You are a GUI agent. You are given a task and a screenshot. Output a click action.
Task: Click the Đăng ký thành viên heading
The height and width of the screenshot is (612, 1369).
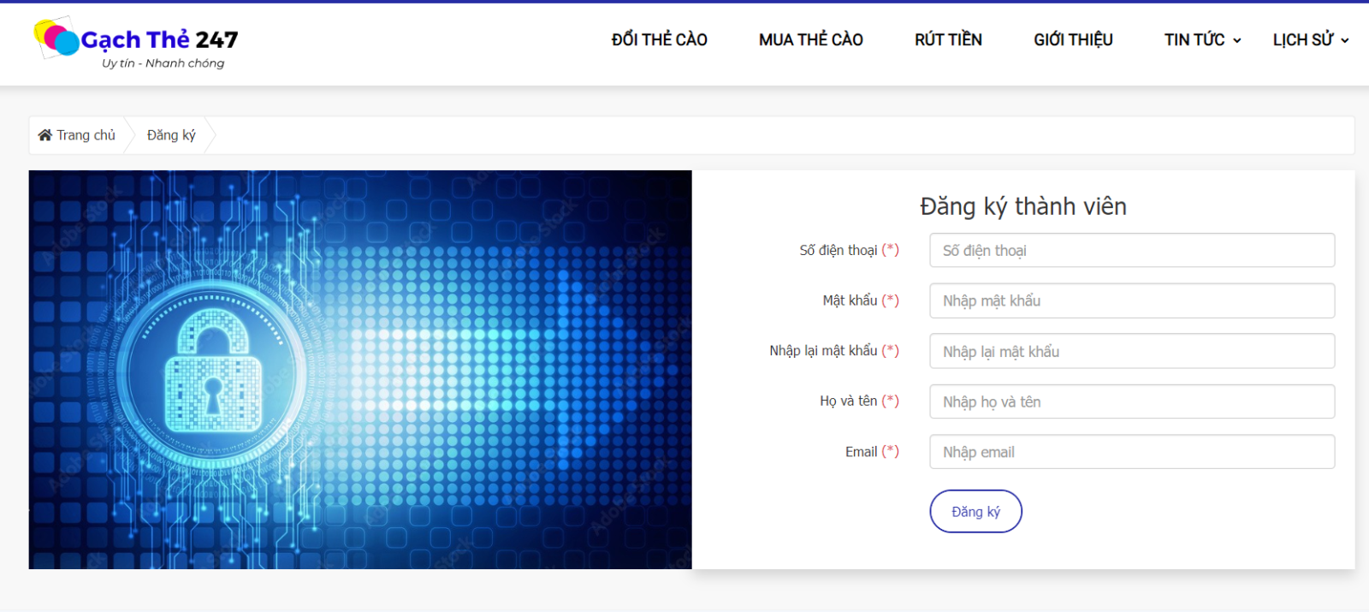[1023, 206]
